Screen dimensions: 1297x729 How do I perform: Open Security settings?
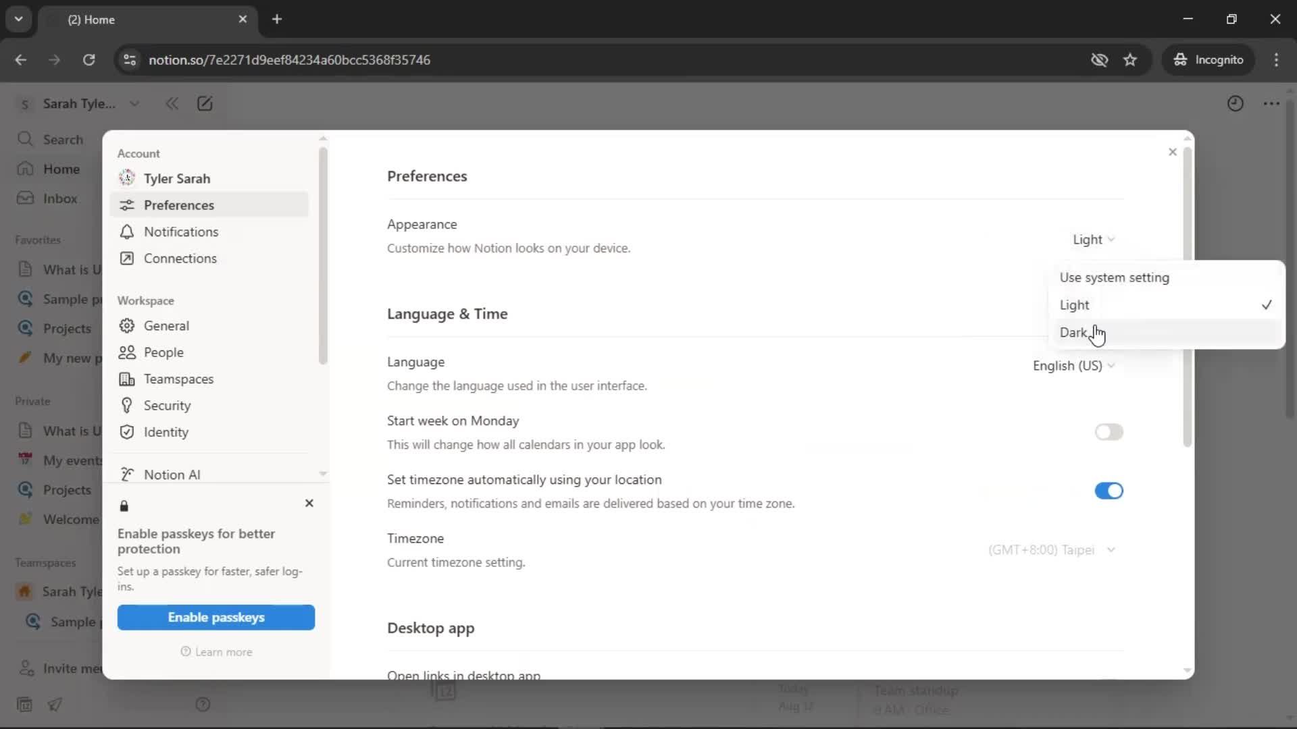coord(209,406)
